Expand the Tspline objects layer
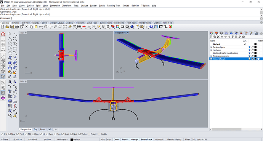 (211, 47)
